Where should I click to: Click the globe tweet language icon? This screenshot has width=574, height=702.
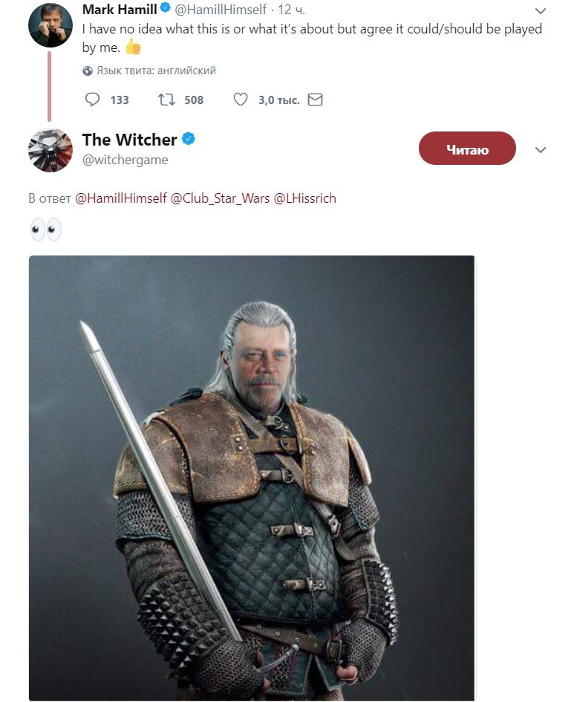(x=88, y=71)
